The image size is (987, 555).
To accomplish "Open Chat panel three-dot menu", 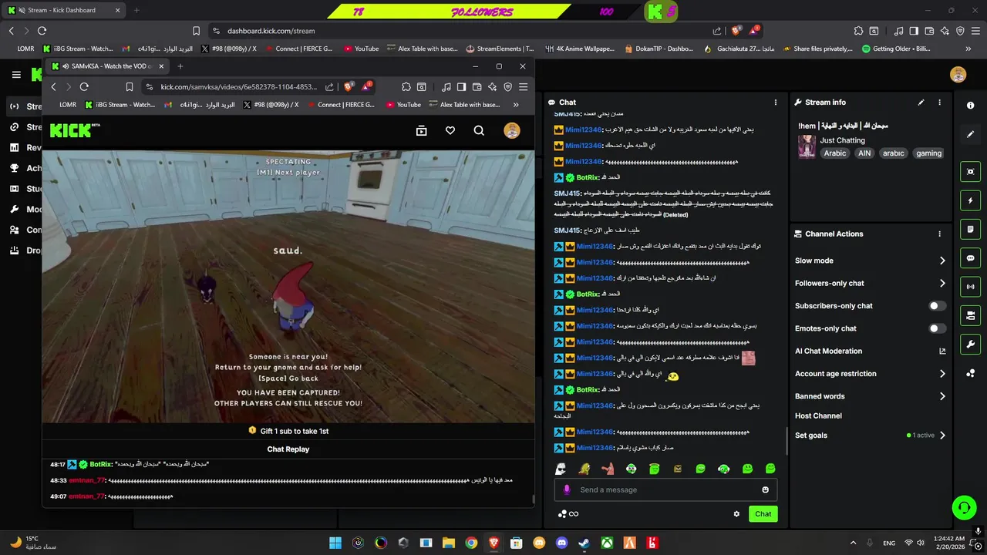I will 776,102.
